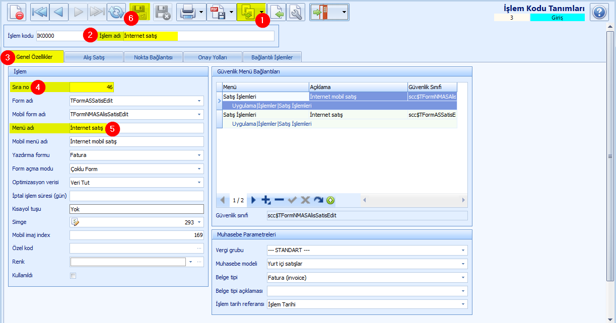Screen dimensions: 616x323
Task: Open the Yazdırma formu dropdown
Action: [199, 155]
